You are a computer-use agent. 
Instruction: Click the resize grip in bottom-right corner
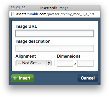tap(99, 83)
